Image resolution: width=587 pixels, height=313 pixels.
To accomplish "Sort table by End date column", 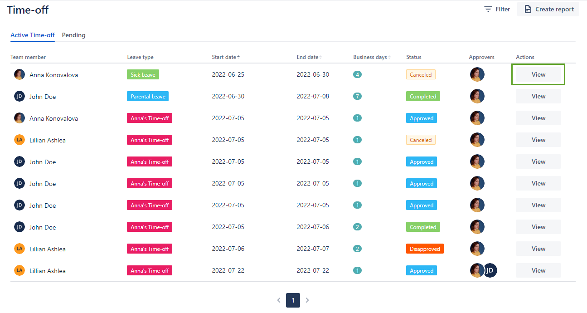I will (x=309, y=57).
